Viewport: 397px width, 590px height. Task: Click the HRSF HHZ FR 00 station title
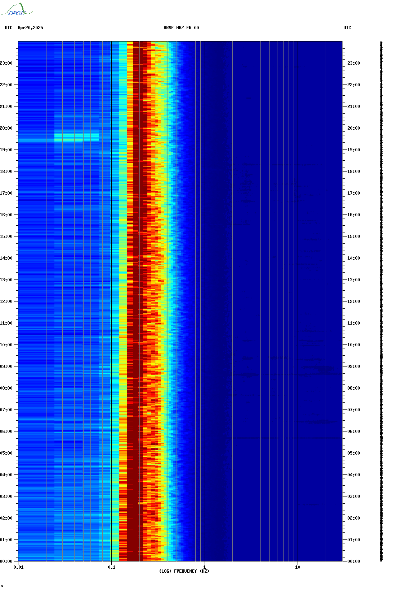(181, 28)
